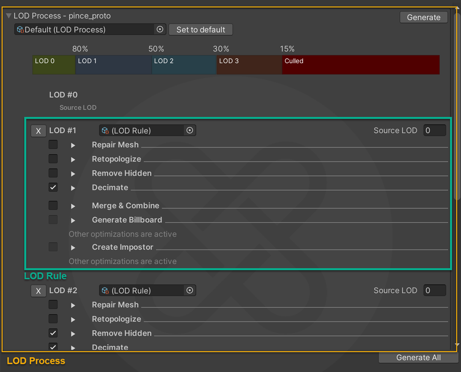Uncheck Remove Hidden in LOD #2
The width and height of the screenshot is (461, 372).
[x=53, y=333]
